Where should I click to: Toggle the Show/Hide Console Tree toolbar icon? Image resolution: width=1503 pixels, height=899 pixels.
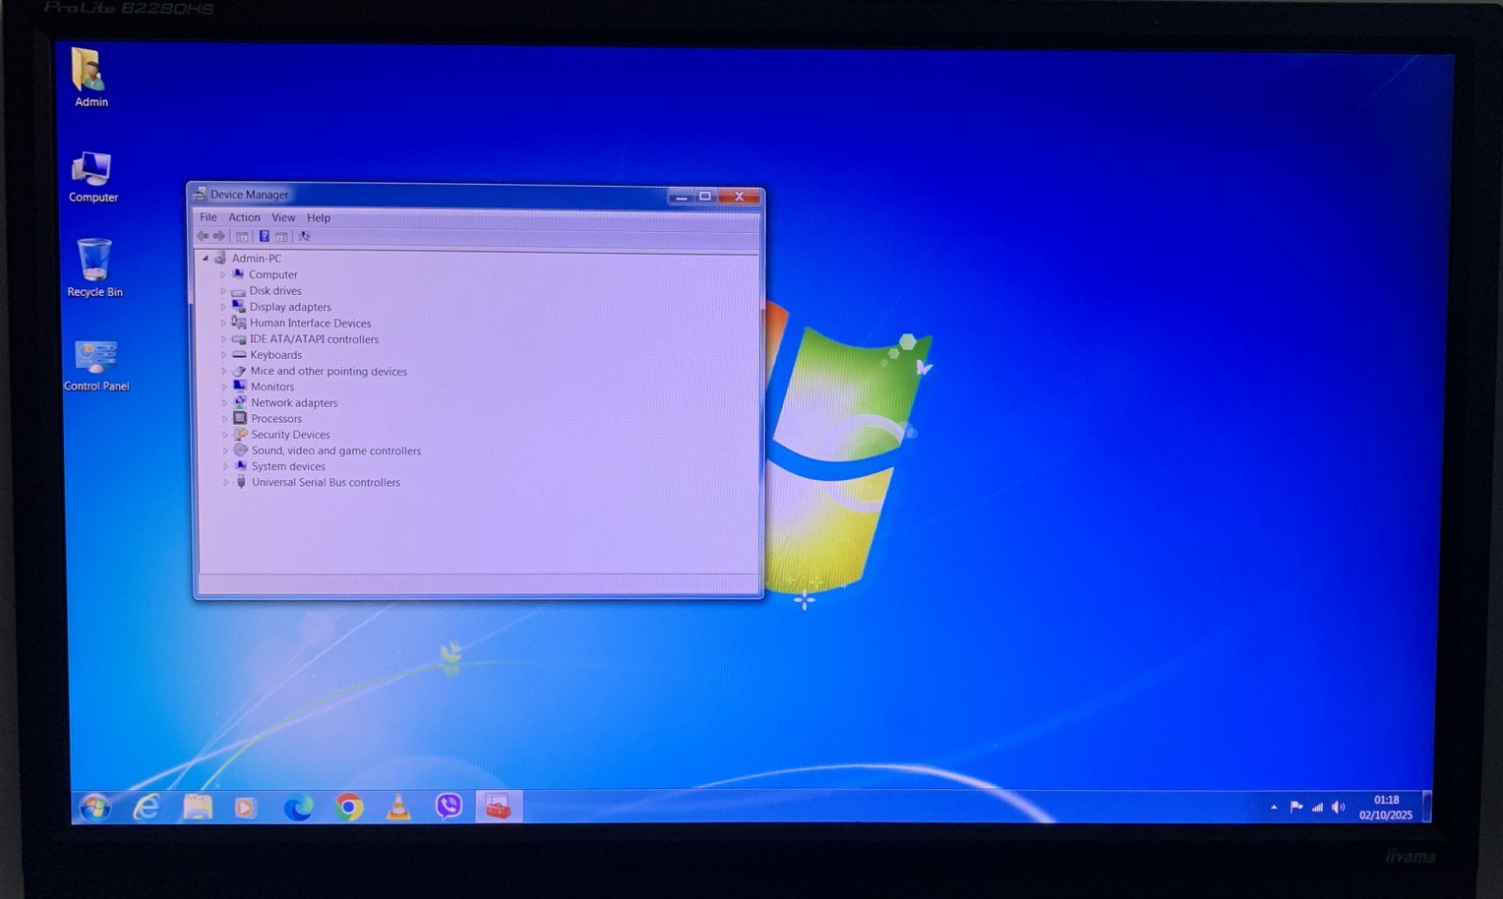[x=242, y=237]
